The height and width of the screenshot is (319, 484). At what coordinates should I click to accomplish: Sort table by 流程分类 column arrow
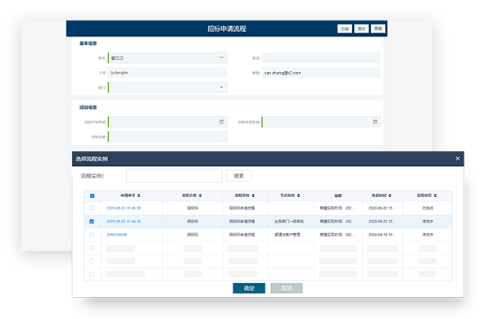click(200, 195)
